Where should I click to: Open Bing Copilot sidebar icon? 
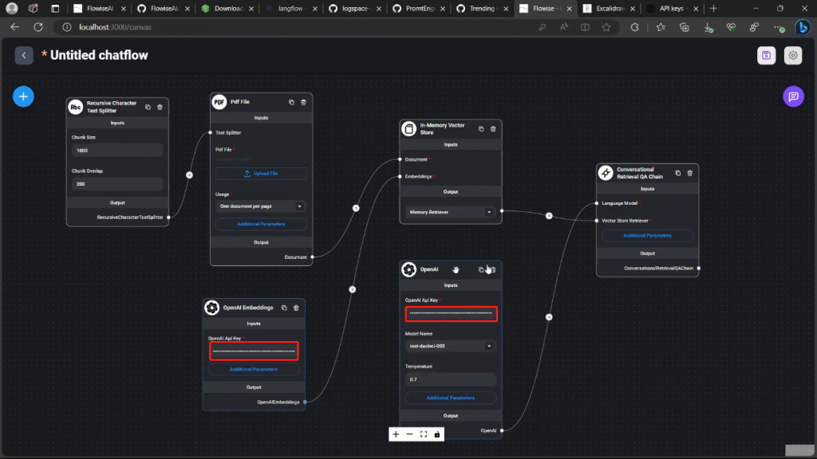pyautogui.click(x=803, y=27)
